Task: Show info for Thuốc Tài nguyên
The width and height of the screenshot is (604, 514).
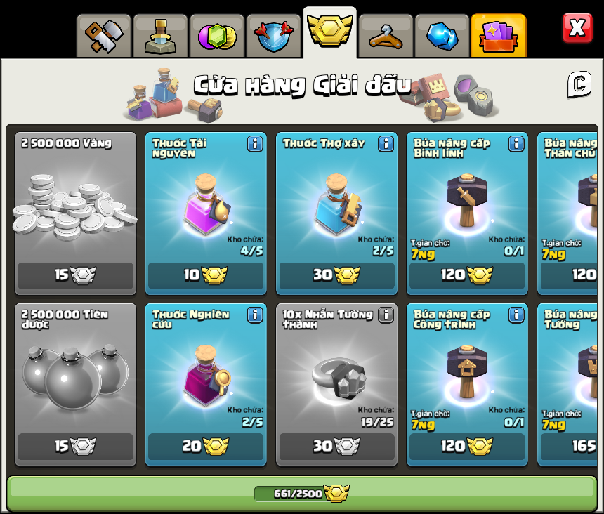Action: pyautogui.click(x=255, y=144)
